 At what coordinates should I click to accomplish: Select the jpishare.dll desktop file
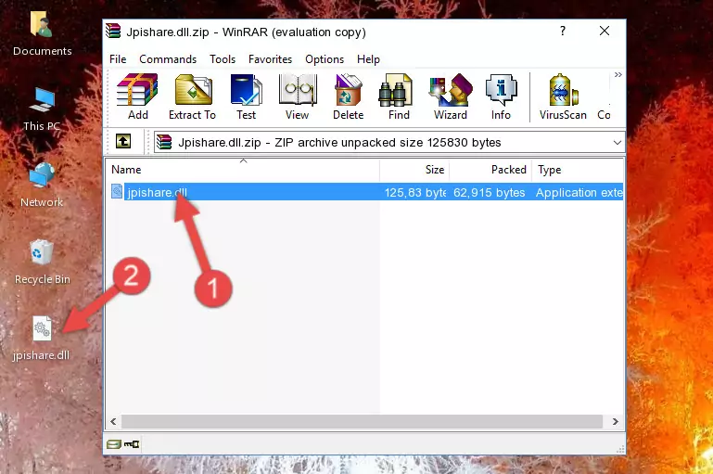pos(42,339)
